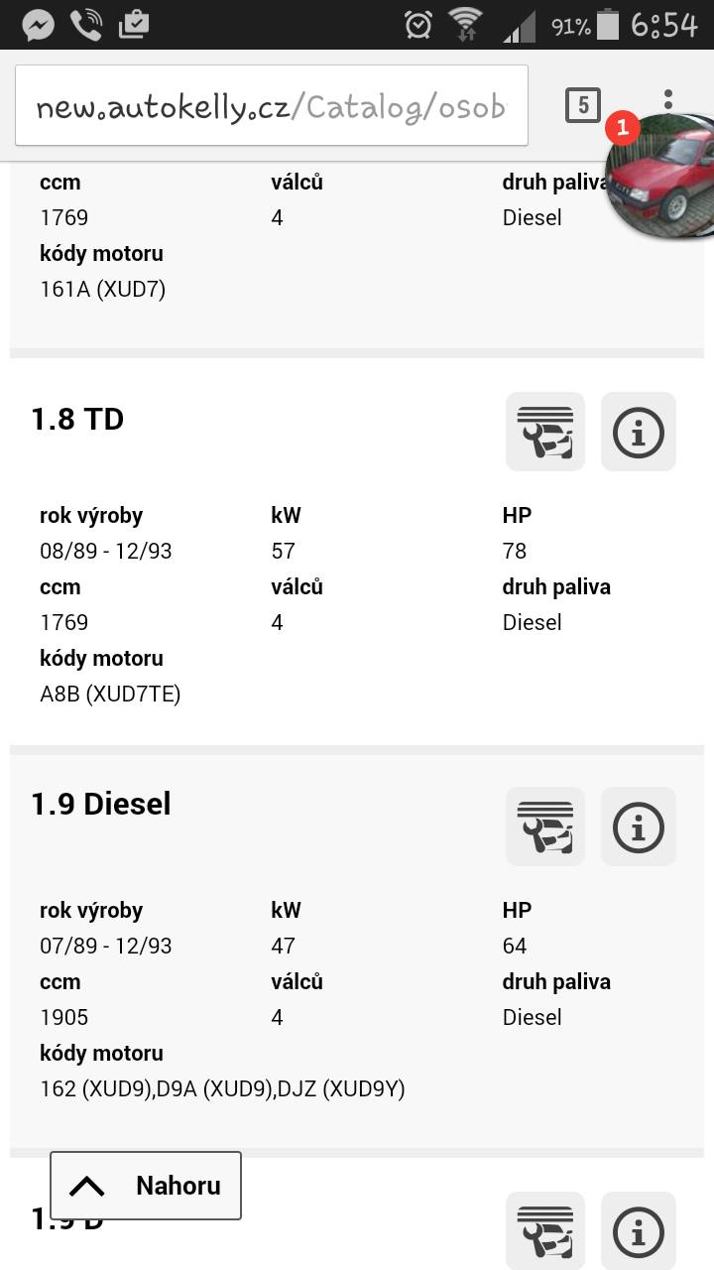
Task: Tap the Wi-Fi status icon
Action: (464, 25)
